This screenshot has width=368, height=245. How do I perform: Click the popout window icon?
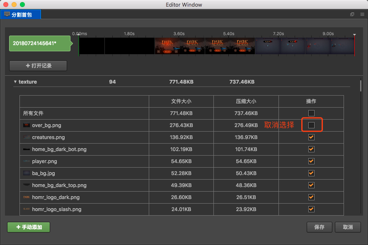(352, 14)
